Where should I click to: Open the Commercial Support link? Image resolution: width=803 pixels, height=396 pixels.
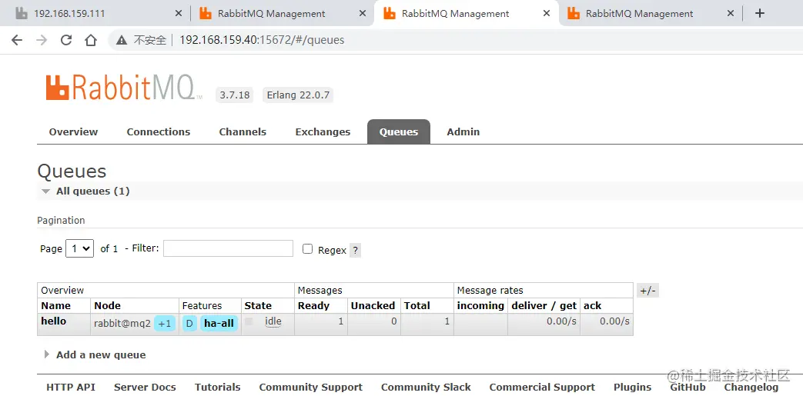pyautogui.click(x=542, y=388)
